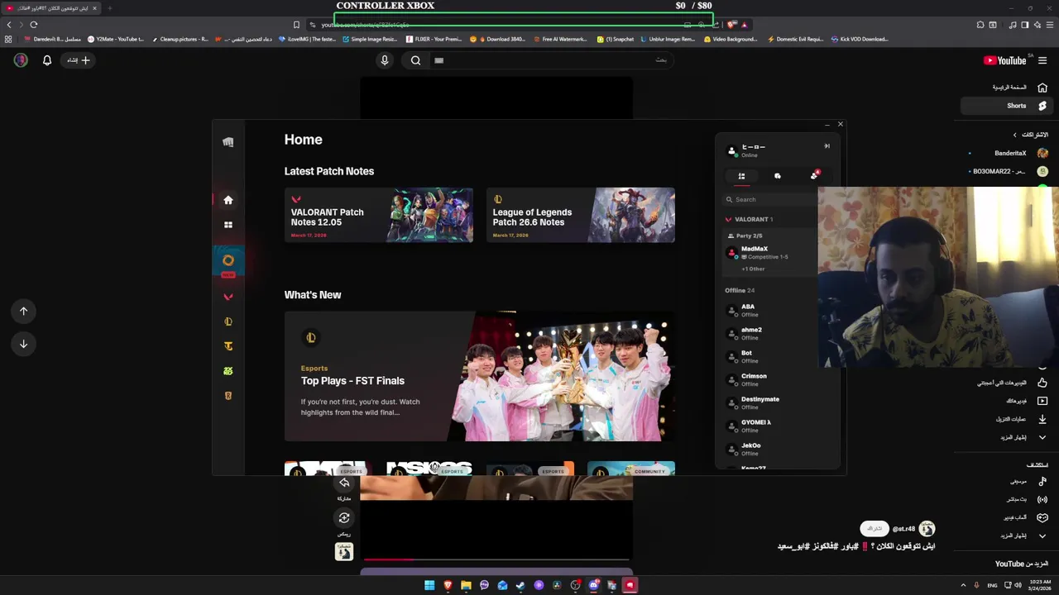The width and height of the screenshot is (1059, 595).
Task: Go to previous Short with up arrow
Action: point(24,311)
